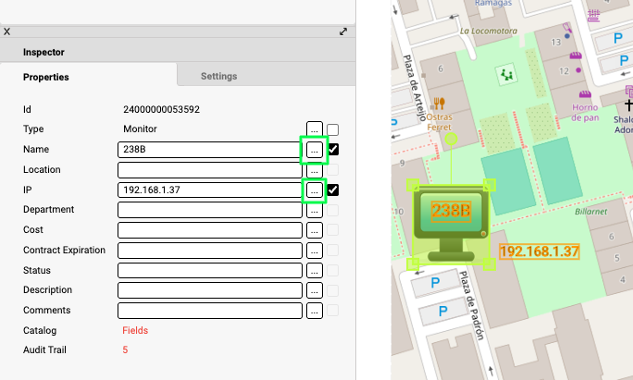Open the ellipsis button next to IP
The width and height of the screenshot is (633, 380).
(x=315, y=190)
